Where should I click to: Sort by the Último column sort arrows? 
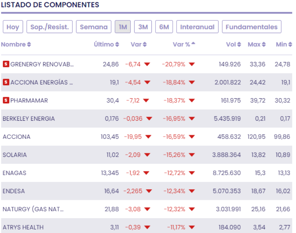click(117, 44)
